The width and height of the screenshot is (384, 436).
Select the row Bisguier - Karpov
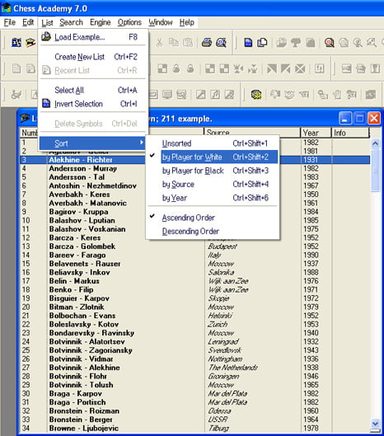point(194,298)
